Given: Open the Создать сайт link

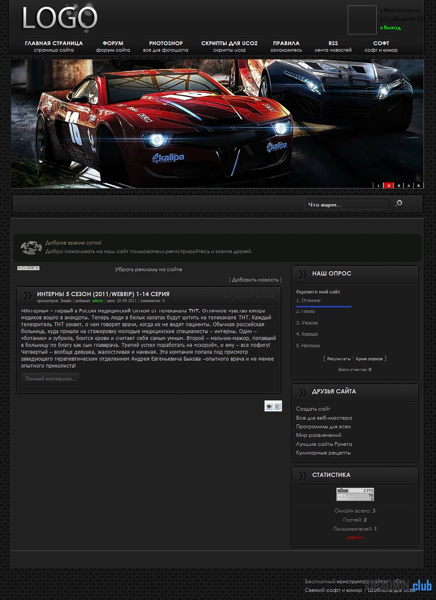Looking at the screenshot, I should click(313, 409).
